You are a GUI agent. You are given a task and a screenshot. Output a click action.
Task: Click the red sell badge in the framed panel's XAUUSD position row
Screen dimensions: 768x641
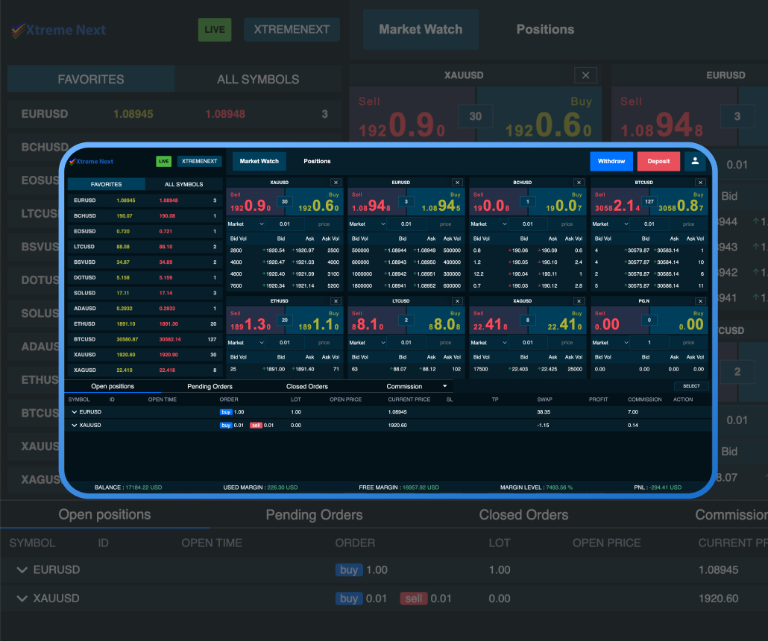[x=256, y=426]
